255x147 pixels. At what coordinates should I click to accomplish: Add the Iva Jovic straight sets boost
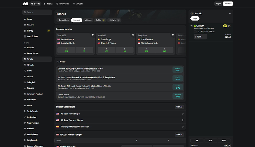click(178, 79)
